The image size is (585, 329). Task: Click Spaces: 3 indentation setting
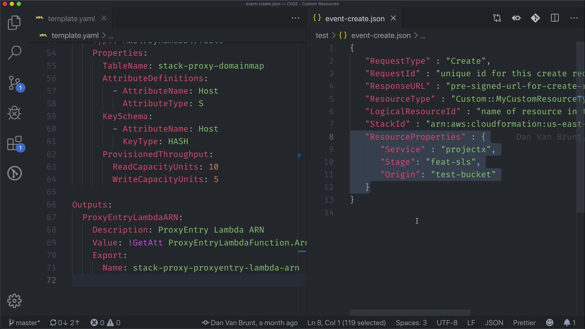(x=411, y=323)
